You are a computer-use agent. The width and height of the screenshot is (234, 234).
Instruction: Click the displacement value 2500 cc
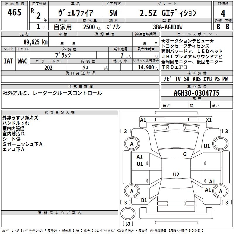click(x=92, y=27)
